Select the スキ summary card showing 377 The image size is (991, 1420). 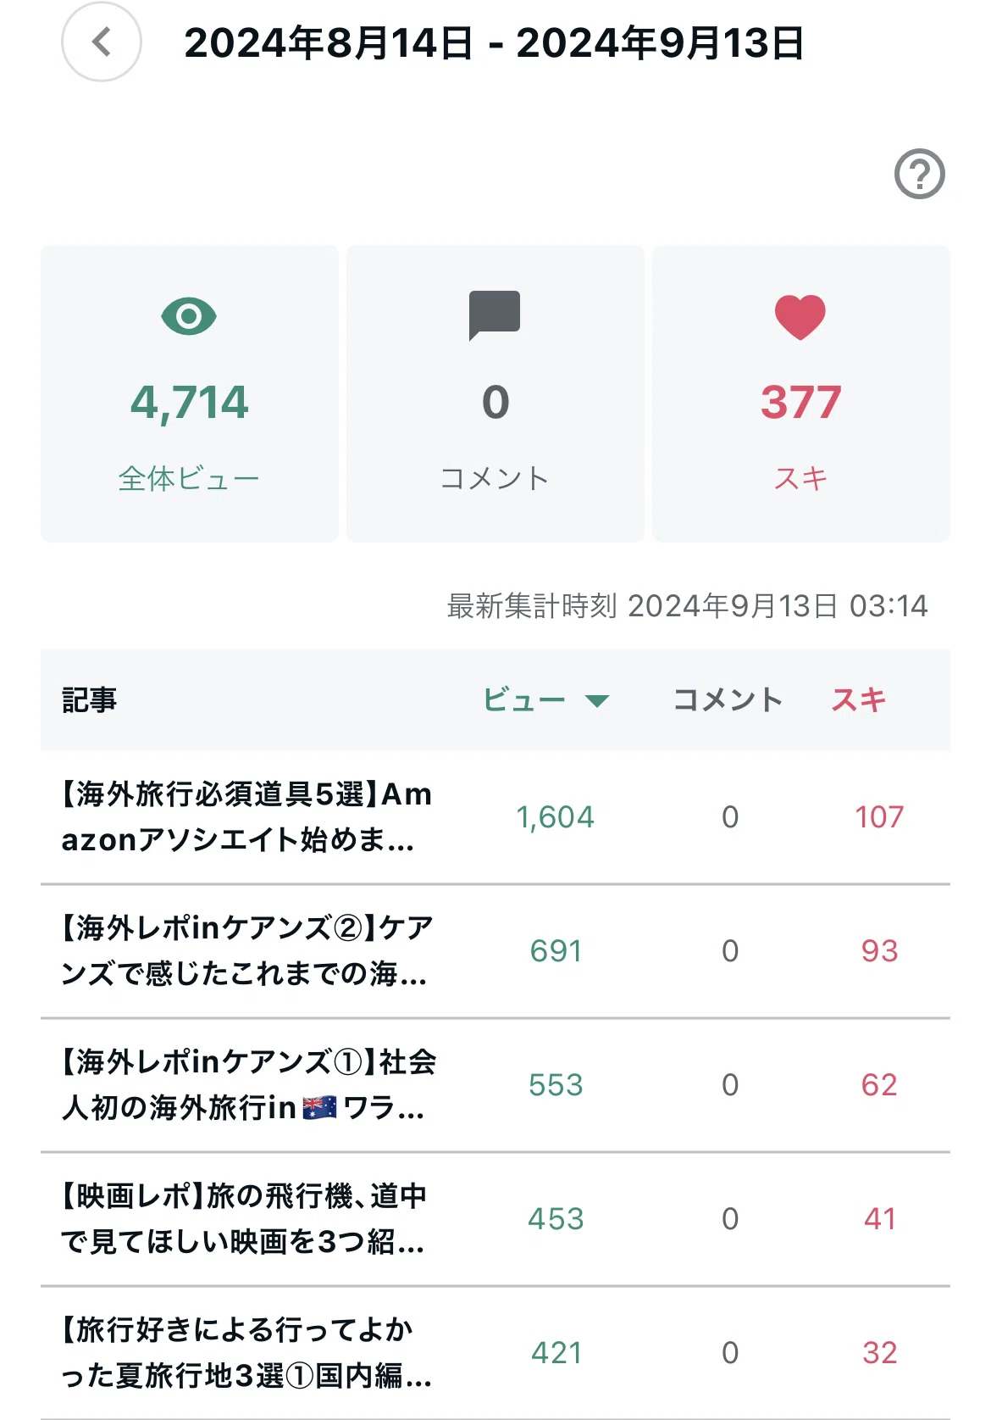point(801,393)
